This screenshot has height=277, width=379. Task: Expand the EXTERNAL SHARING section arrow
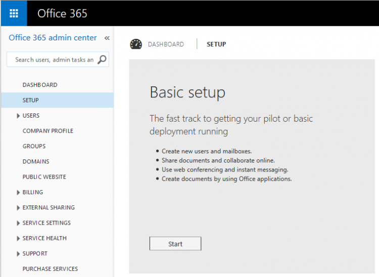18,208
